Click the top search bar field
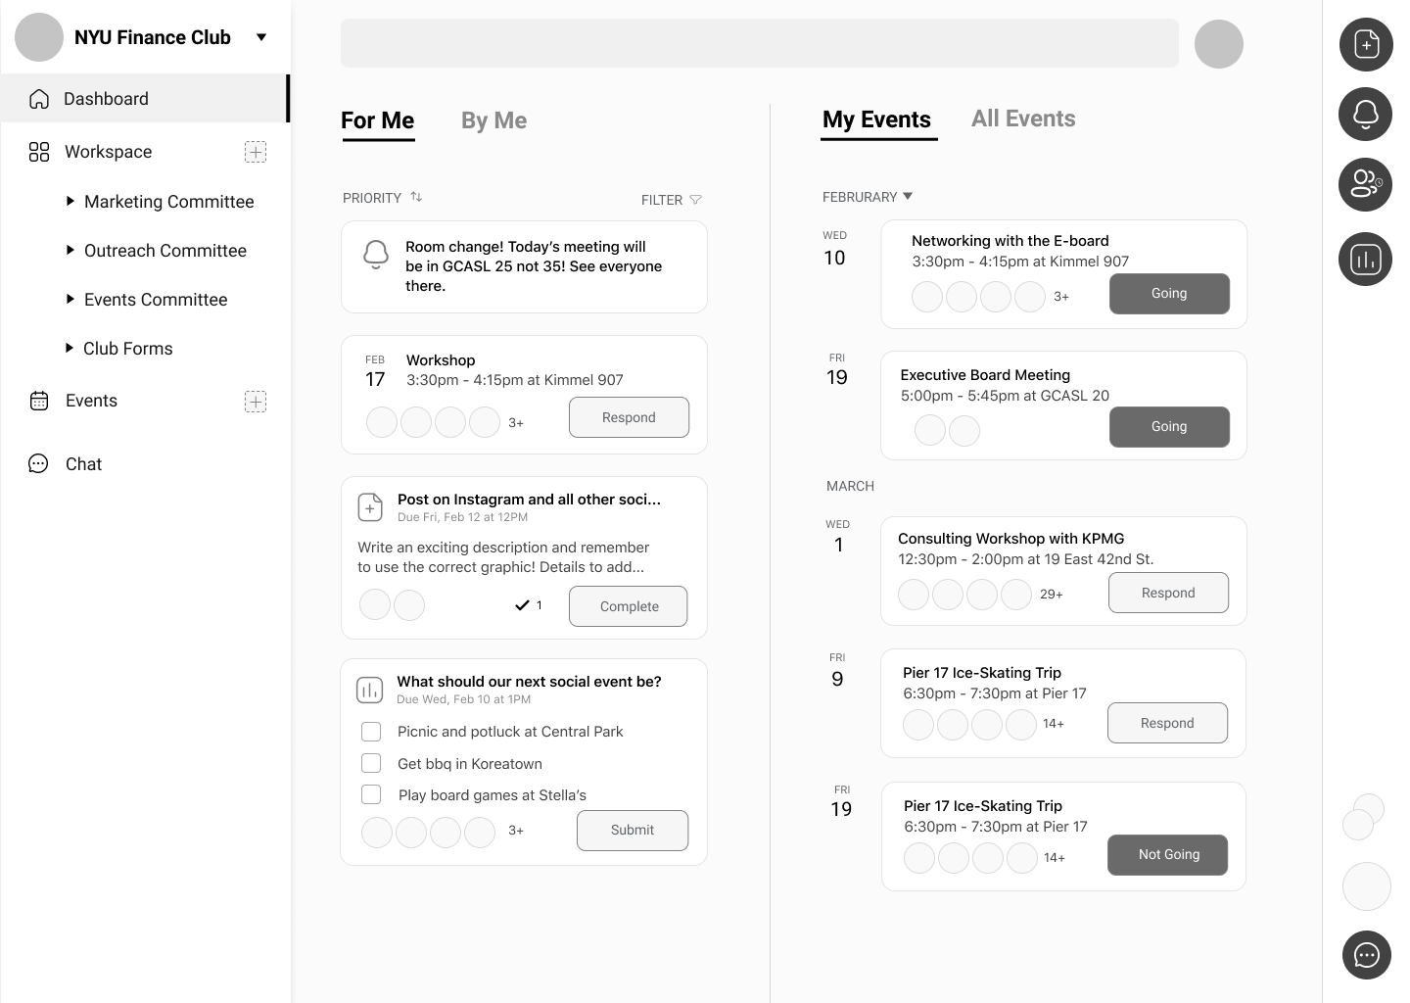 click(x=759, y=43)
